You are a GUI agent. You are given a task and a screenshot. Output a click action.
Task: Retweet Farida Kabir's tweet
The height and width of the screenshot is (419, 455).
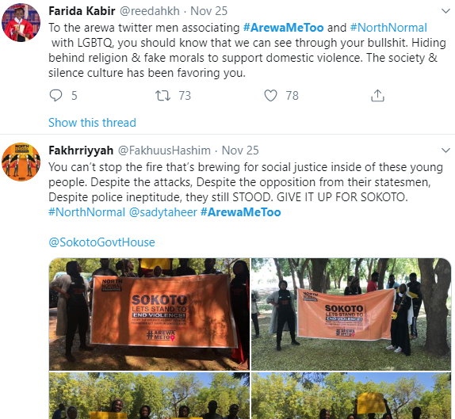tap(162, 95)
